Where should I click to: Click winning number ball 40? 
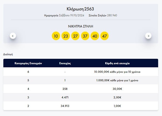pos(95,36)
